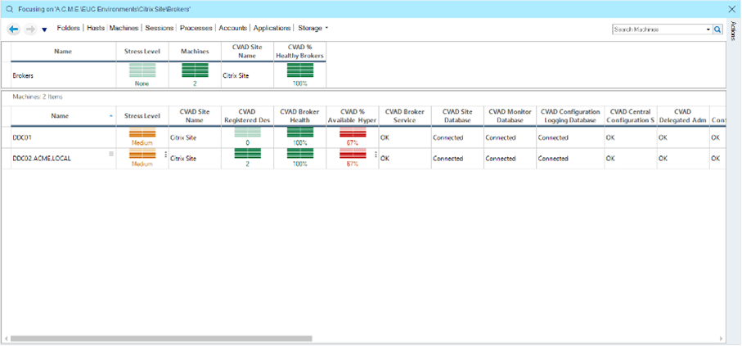Click DDC02 broker health 100% indicator
This screenshot has width=742, height=346.
(300, 158)
